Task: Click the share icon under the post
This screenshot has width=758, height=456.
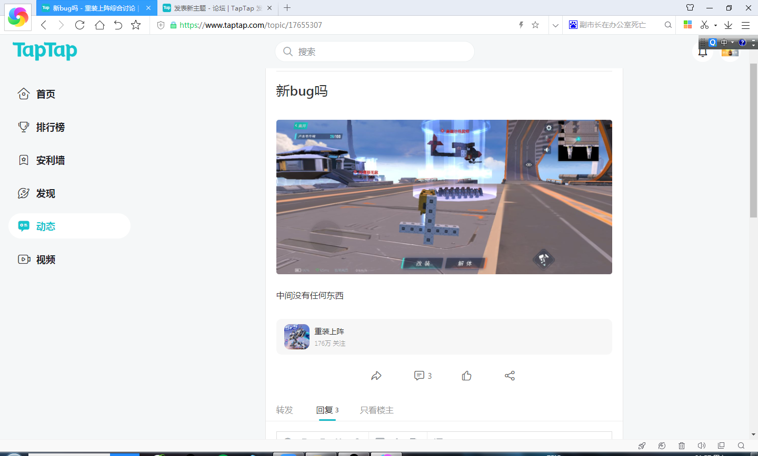Action: tap(510, 376)
